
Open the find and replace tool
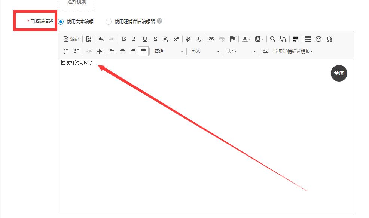[x=283, y=39]
